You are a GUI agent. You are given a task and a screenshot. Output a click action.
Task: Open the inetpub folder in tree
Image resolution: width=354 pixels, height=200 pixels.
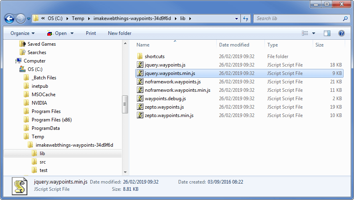tap(40, 86)
